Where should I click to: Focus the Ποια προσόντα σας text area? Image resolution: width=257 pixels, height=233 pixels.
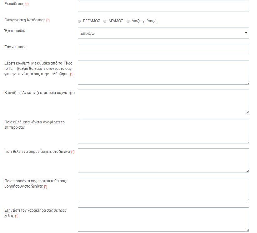tap(163, 190)
